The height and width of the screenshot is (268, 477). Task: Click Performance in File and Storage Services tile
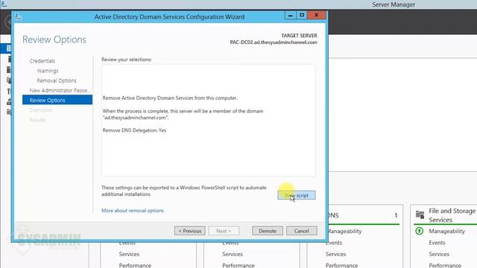[x=445, y=265]
